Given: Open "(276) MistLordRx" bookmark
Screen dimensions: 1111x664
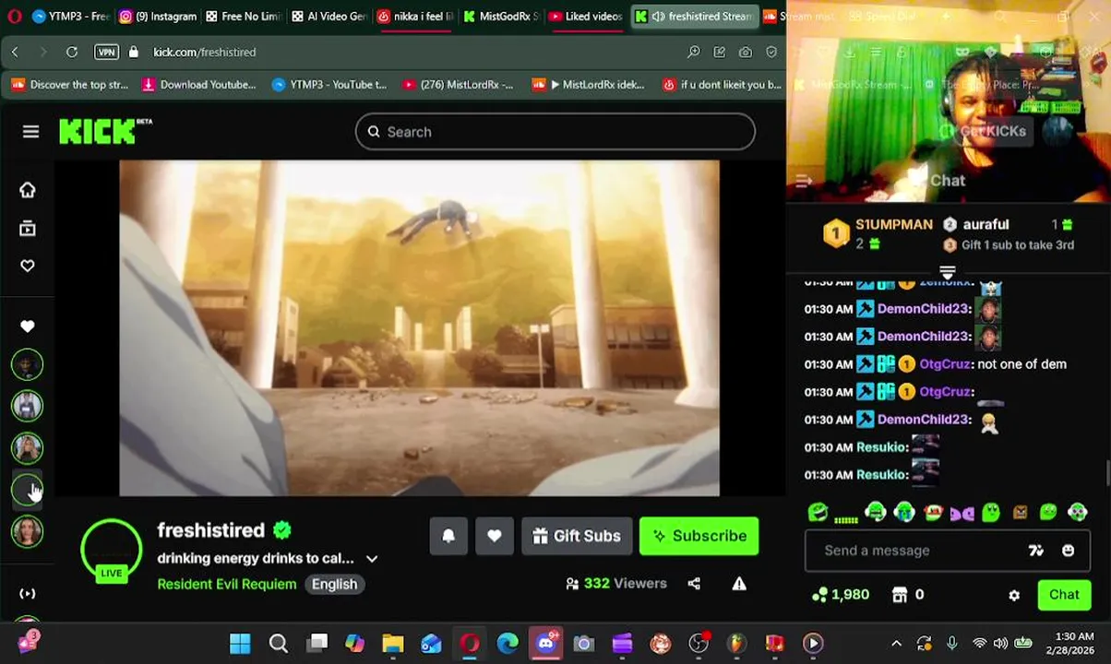Looking at the screenshot, I should pyautogui.click(x=458, y=85).
